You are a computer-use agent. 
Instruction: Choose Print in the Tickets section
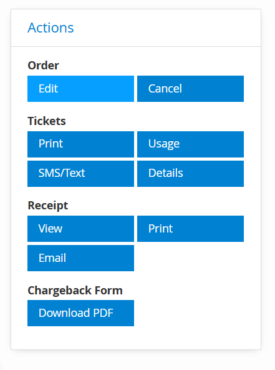pyautogui.click(x=81, y=144)
